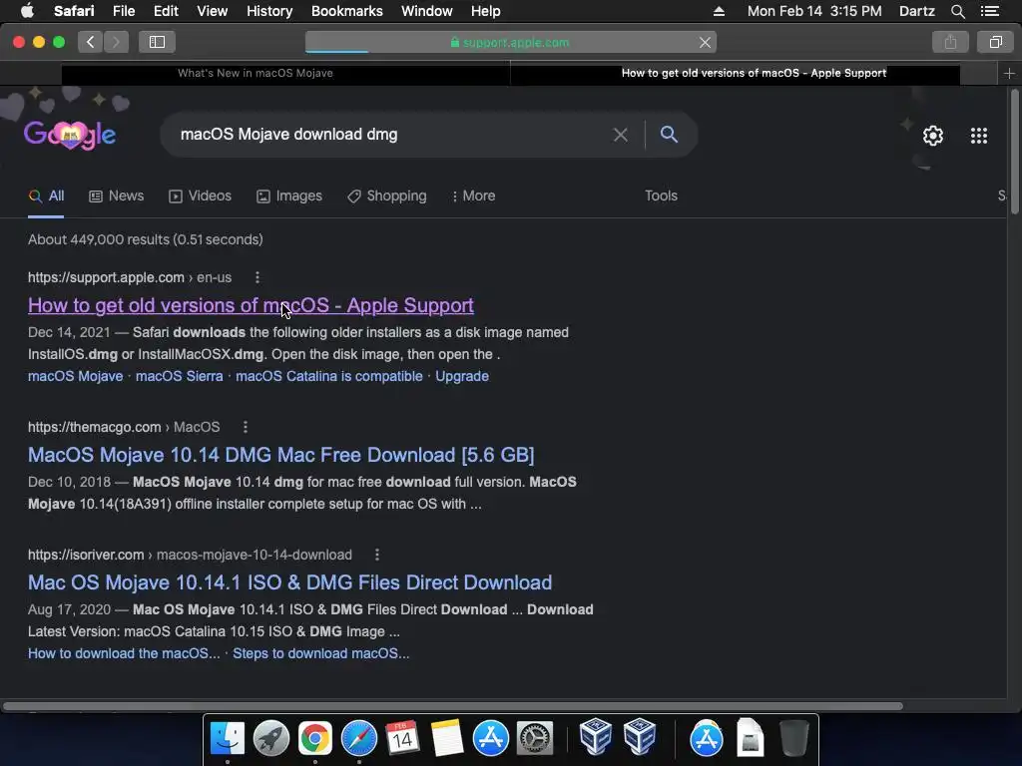The width and height of the screenshot is (1022, 766).
Task: Stop loading with the address bar X
Action: point(705,42)
